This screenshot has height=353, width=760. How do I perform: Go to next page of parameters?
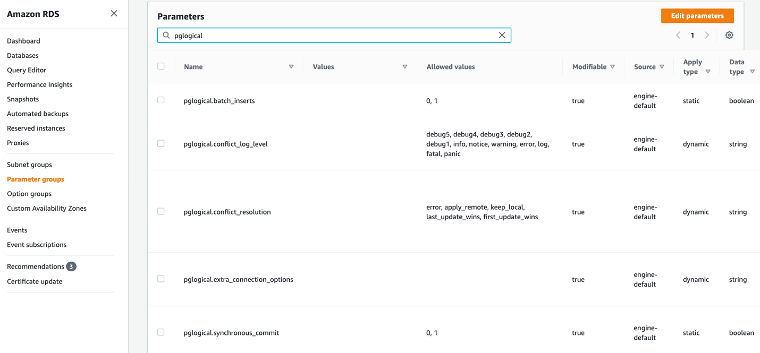click(707, 35)
